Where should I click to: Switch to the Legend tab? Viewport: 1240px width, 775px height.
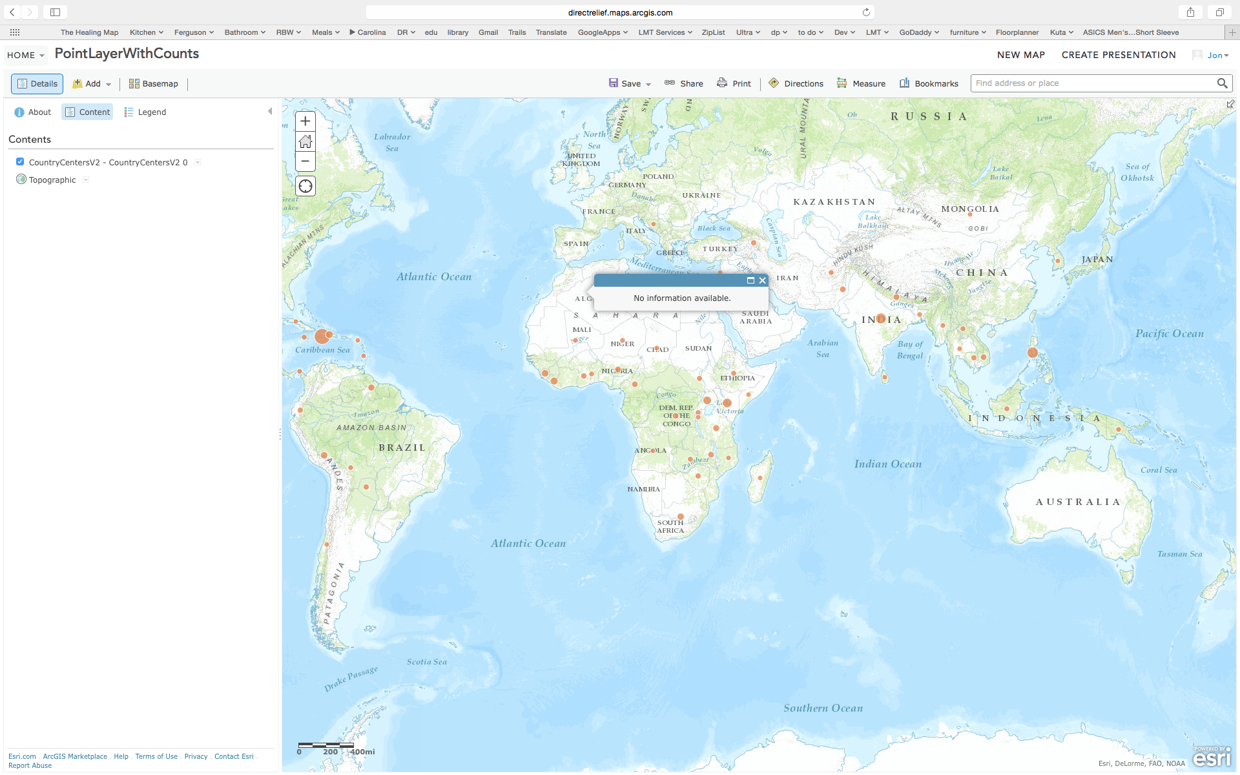145,112
